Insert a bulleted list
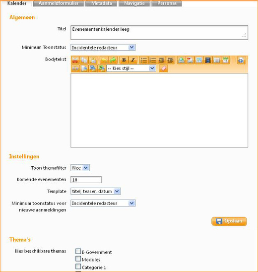This screenshot has height=272, width=258. pos(144,60)
